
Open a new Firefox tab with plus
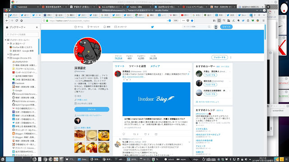[x=259, y=15]
